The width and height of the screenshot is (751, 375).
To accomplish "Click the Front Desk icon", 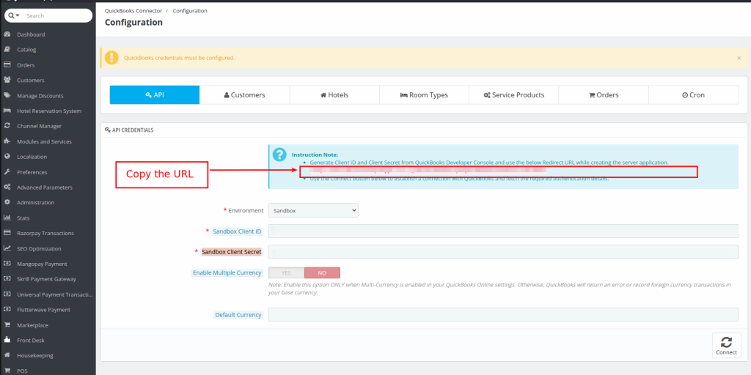I will click(x=7, y=341).
